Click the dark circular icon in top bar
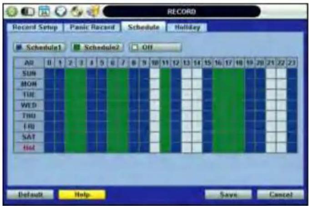 (x=61, y=11)
